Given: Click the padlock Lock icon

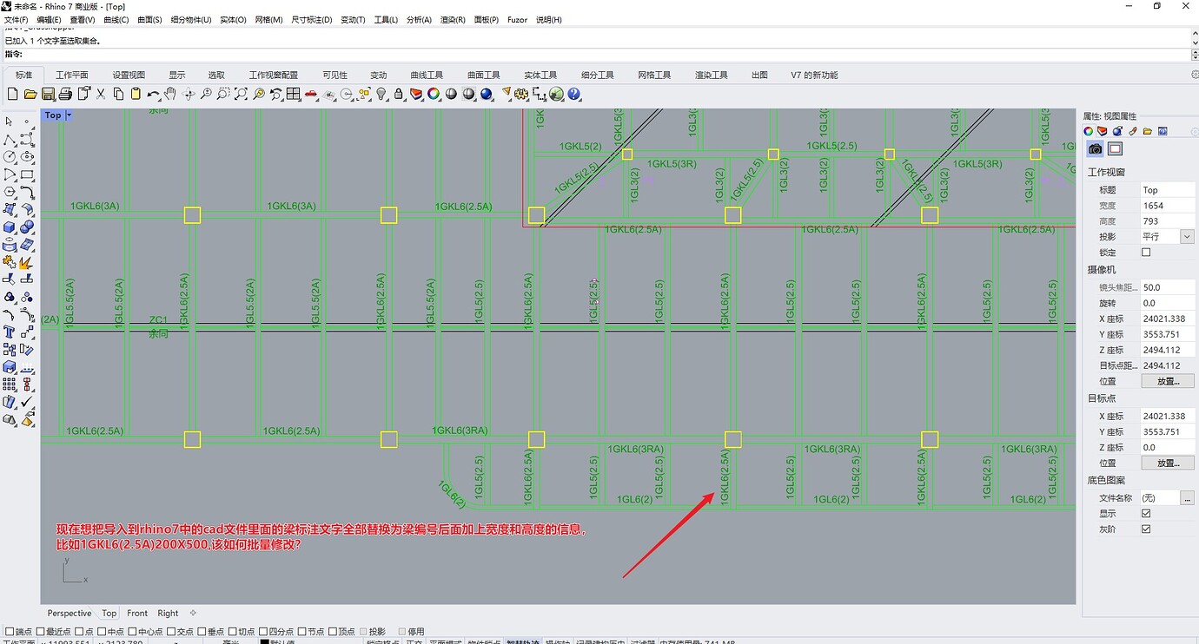Looking at the screenshot, I should pyautogui.click(x=399, y=94).
